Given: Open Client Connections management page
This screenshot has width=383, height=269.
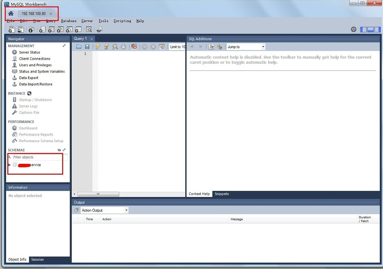Looking at the screenshot, I should 35,59.
